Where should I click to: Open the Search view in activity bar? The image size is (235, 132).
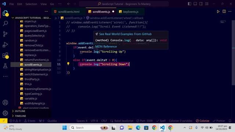point(5,23)
